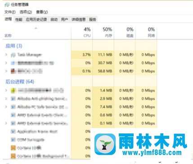Select the Alibaba PC Safe Service name

click(x=43, y=107)
